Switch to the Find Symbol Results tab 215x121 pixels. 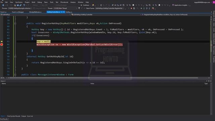point(13,116)
